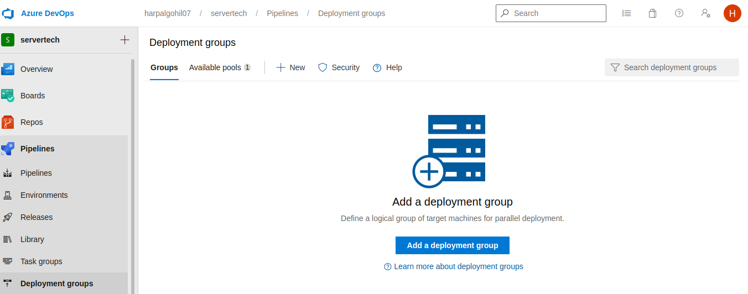Click the Deployment groups page heading

click(x=193, y=43)
